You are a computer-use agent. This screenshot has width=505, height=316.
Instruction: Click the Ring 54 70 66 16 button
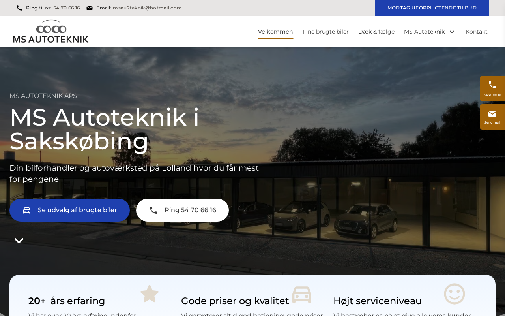[182, 210]
